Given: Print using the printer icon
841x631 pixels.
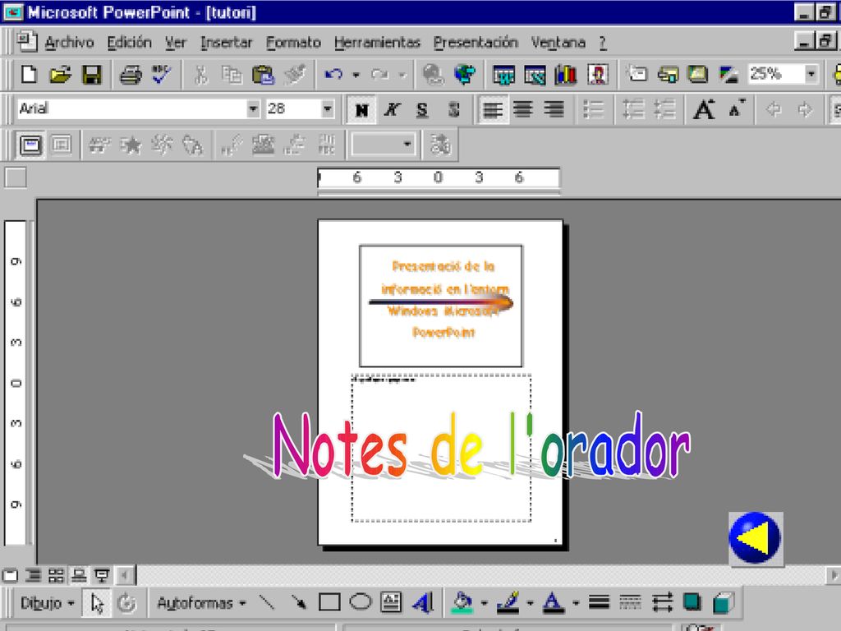Looking at the screenshot, I should (131, 75).
